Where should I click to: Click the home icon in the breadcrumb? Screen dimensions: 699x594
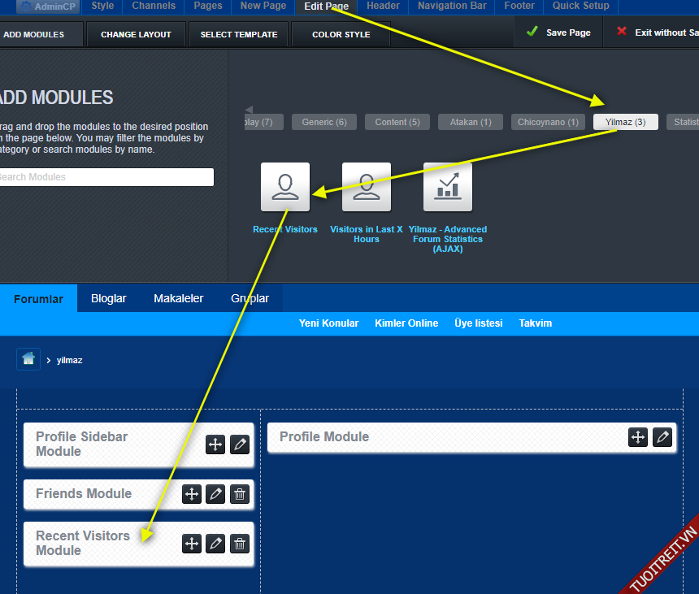[x=28, y=359]
